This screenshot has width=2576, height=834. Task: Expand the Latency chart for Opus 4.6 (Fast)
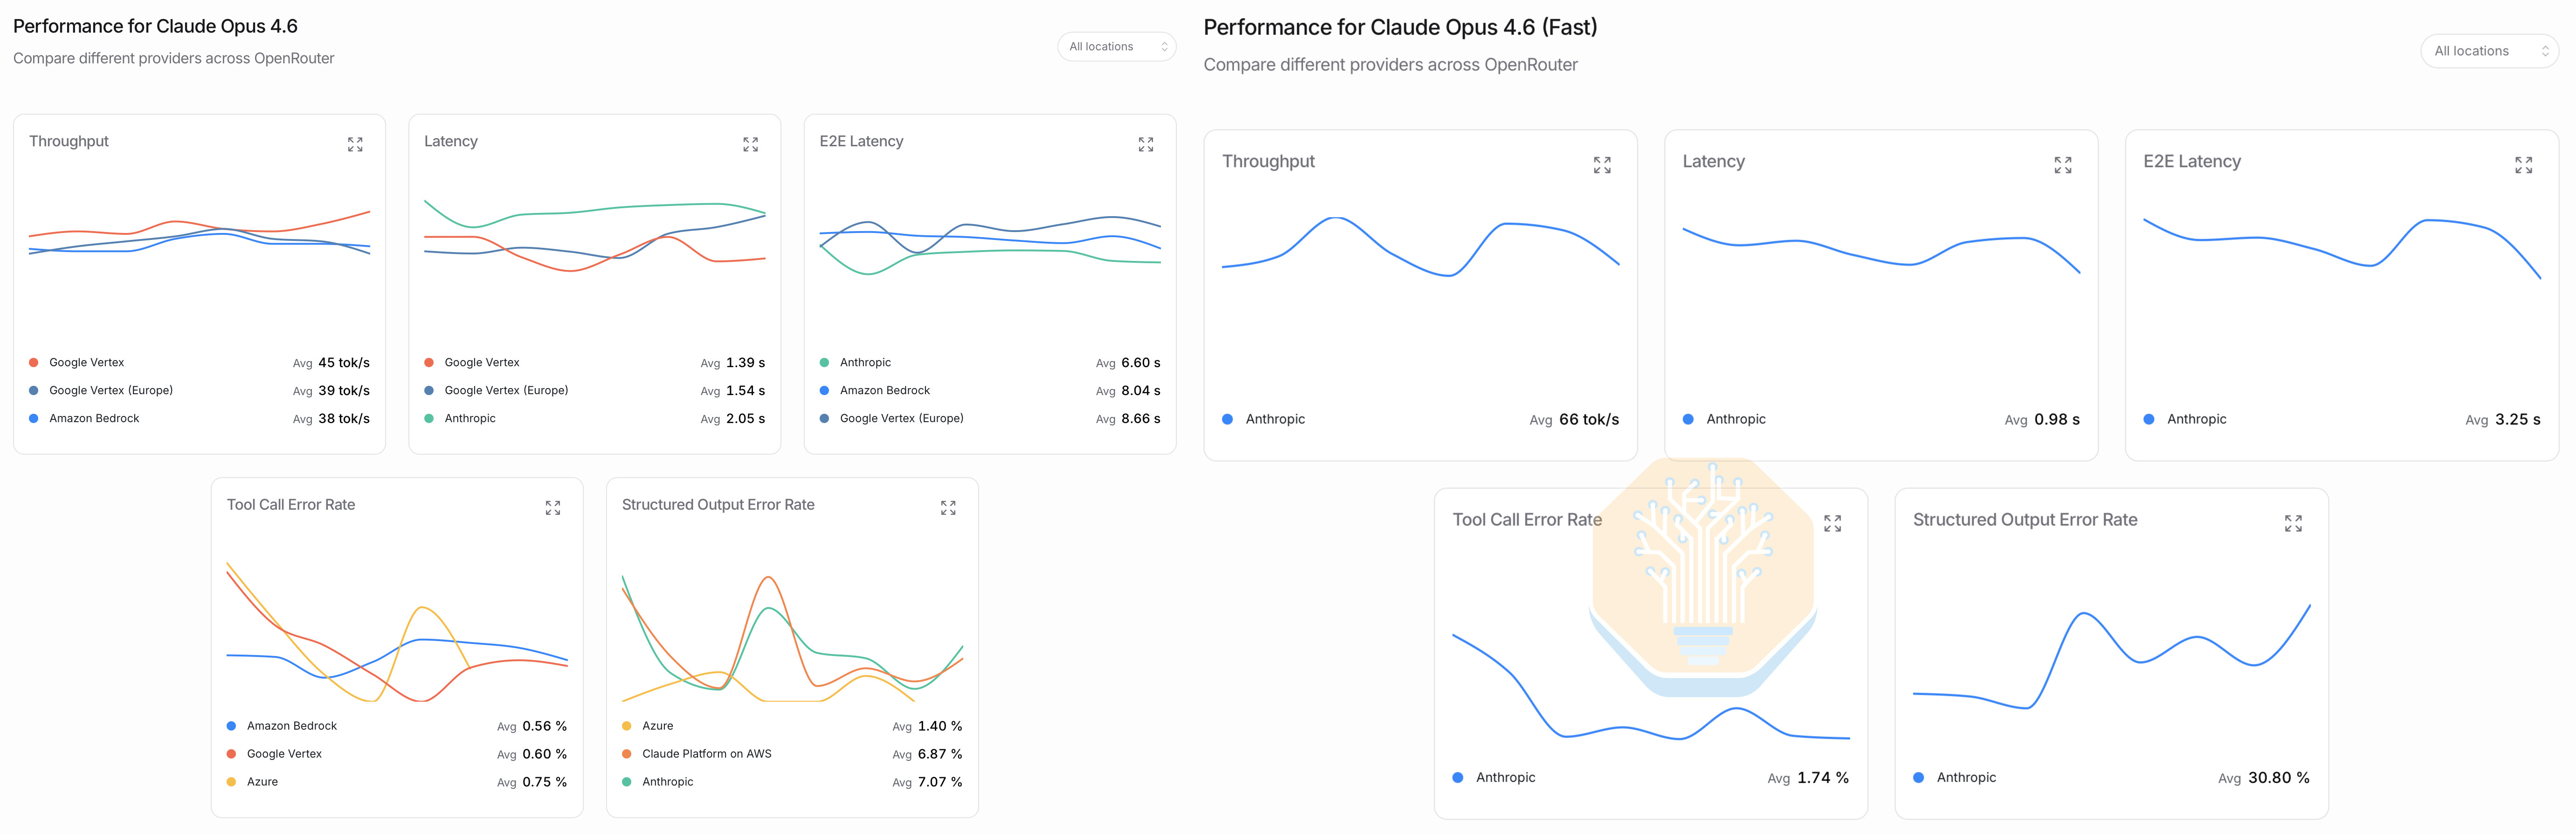tap(2063, 165)
